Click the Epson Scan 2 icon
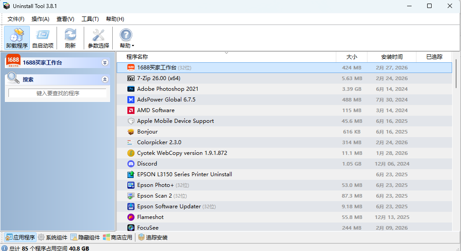The image size is (461, 251). 131,196
